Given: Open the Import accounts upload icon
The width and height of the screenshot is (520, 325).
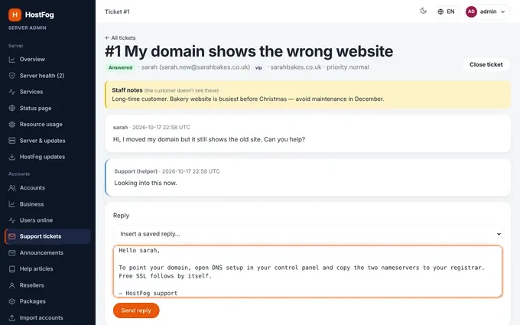Looking at the screenshot, I should tap(12, 317).
